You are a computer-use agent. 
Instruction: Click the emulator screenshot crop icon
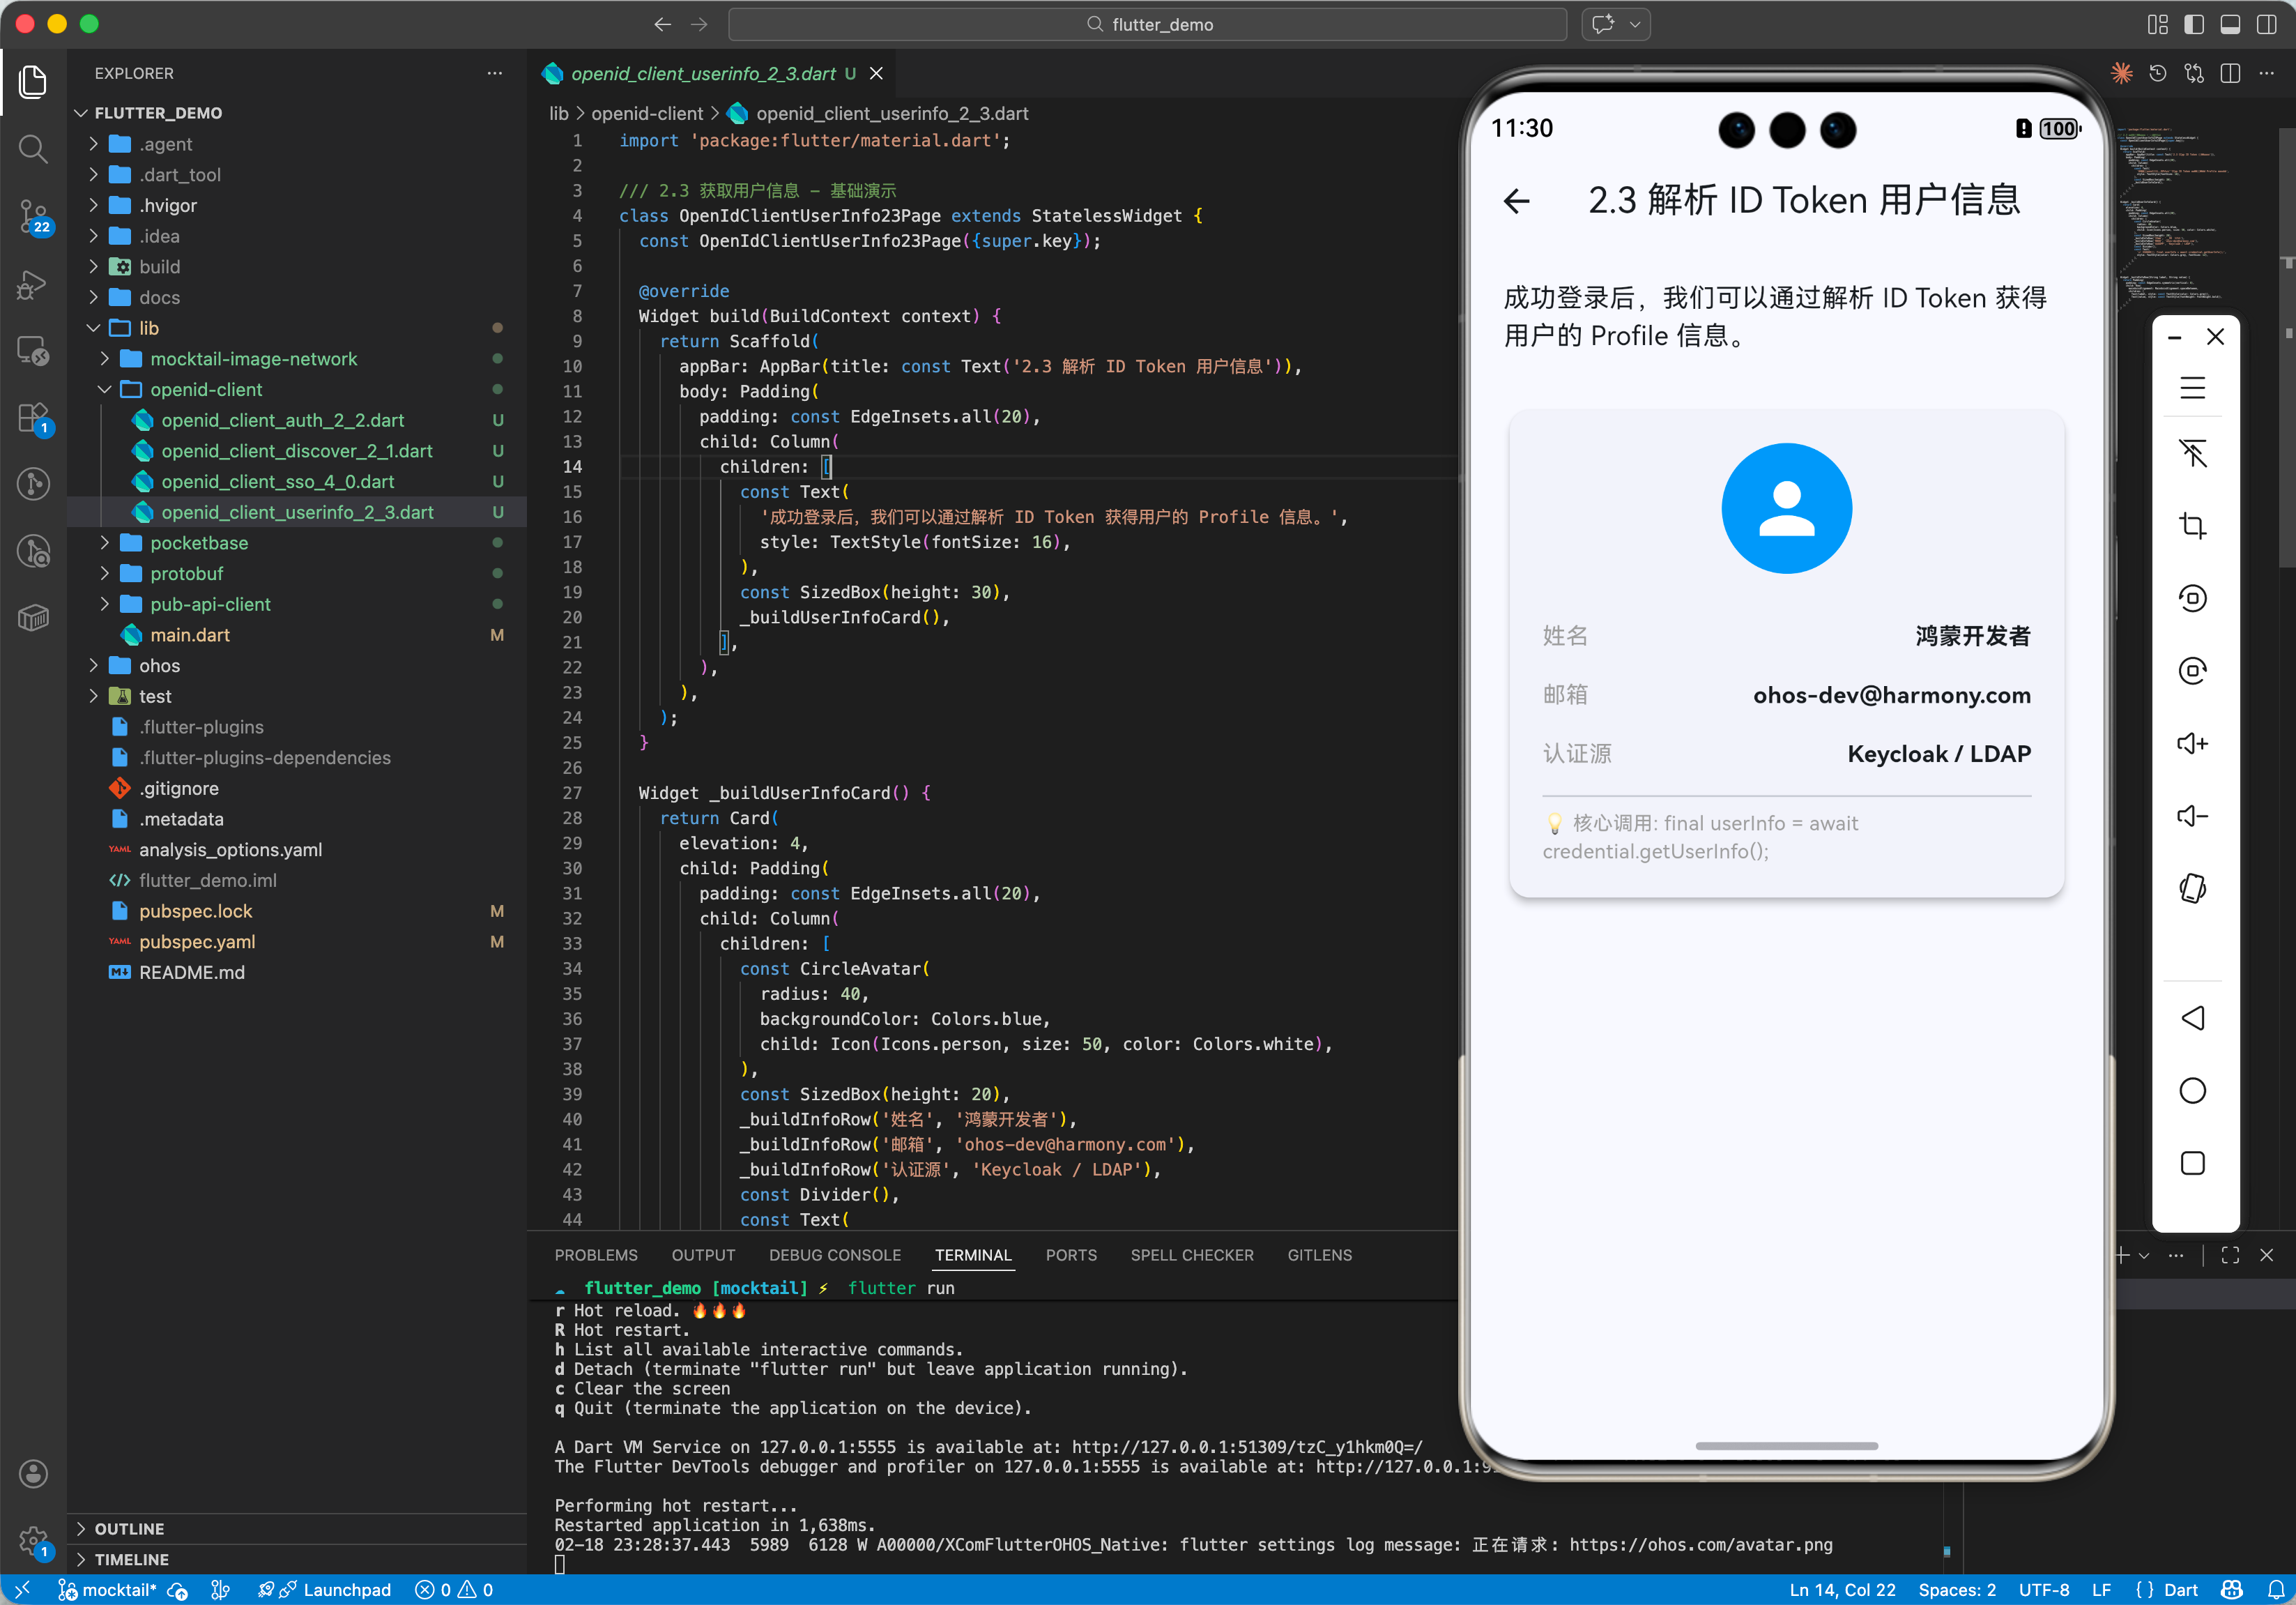click(2192, 525)
